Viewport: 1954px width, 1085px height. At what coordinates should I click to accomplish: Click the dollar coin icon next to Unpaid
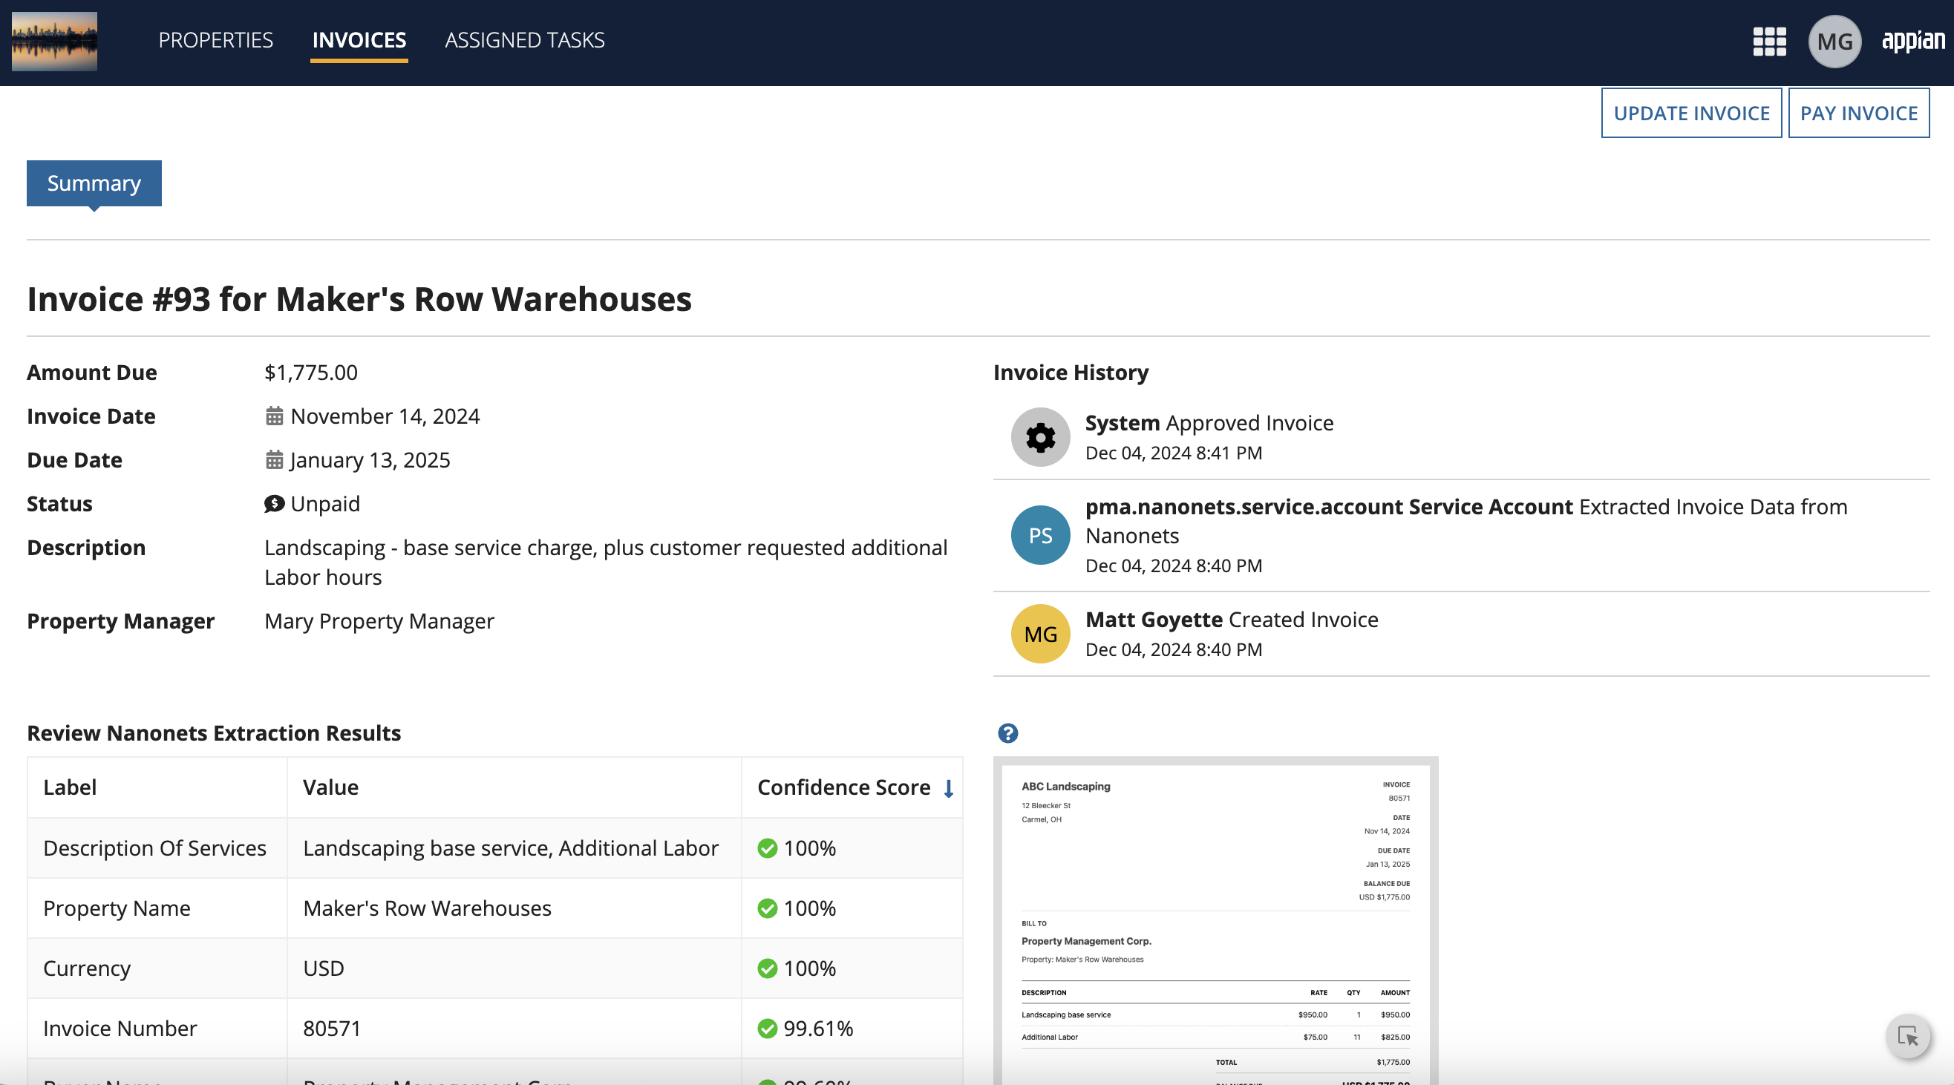coord(273,503)
